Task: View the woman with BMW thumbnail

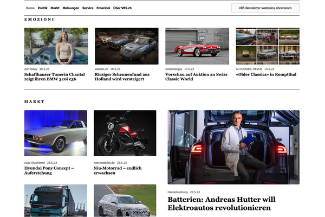Action: tap(56, 46)
